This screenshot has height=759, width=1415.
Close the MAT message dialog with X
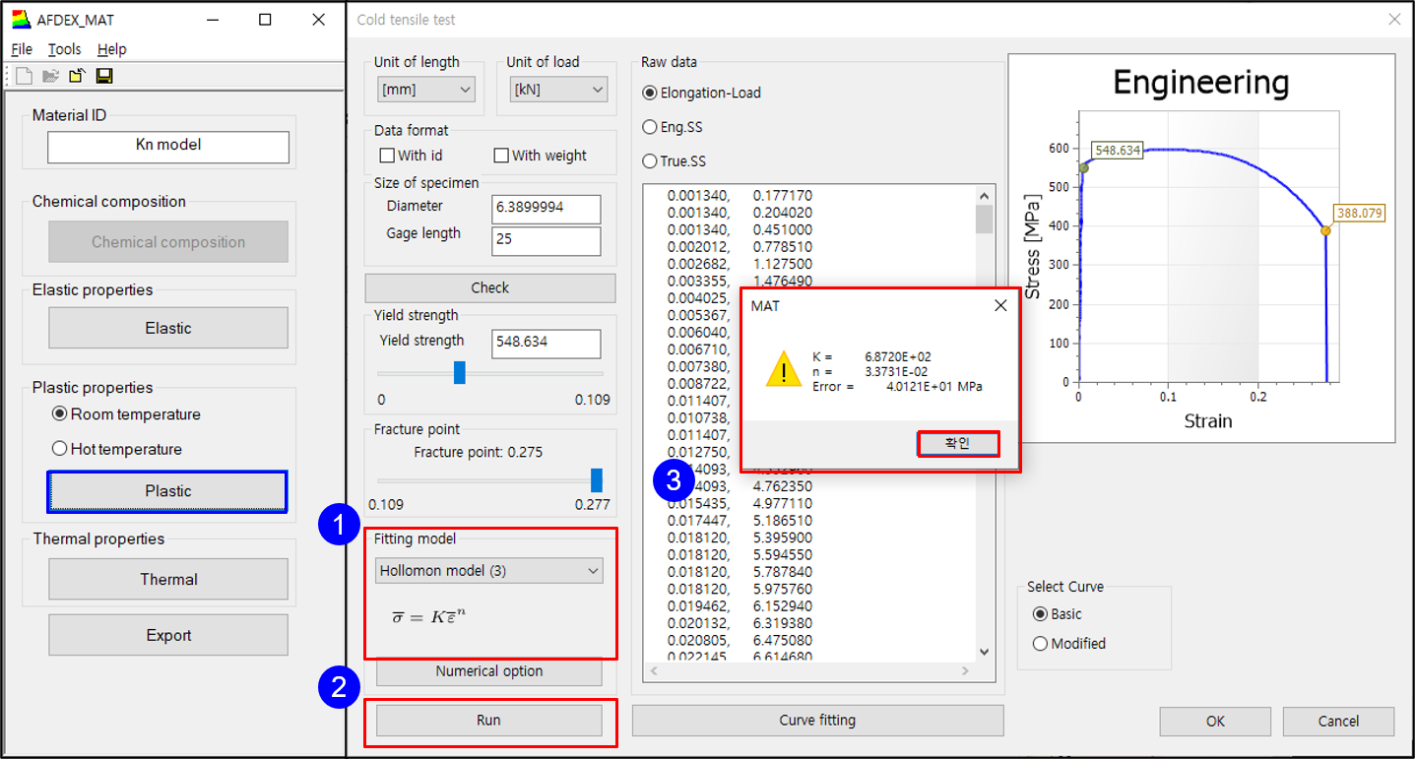(x=1000, y=305)
